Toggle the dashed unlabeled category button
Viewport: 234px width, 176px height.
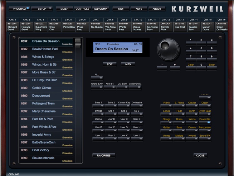tap(205, 98)
